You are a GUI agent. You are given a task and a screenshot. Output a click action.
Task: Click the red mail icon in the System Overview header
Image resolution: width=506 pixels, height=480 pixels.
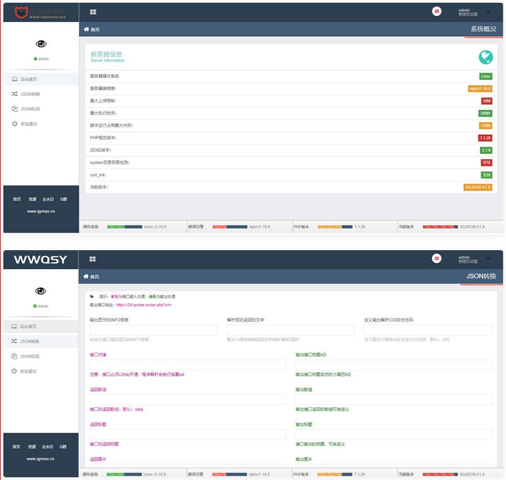coord(436,11)
